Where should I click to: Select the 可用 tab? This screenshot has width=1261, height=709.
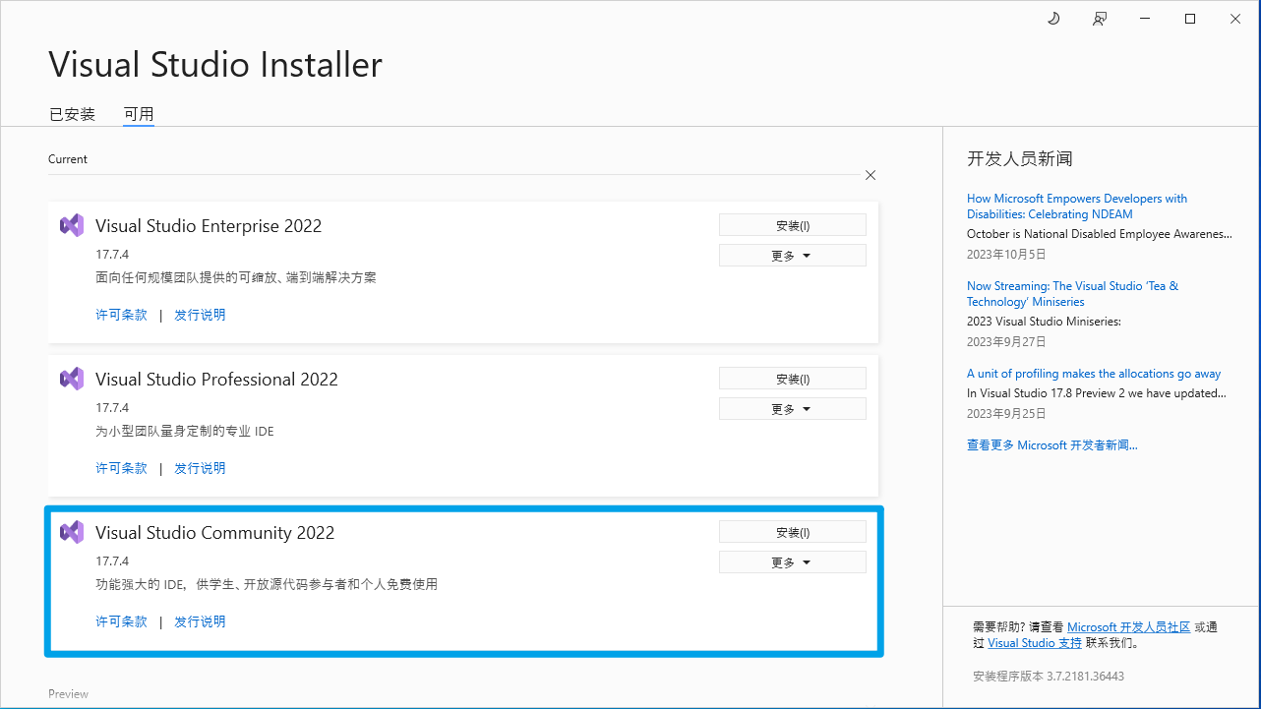139,114
